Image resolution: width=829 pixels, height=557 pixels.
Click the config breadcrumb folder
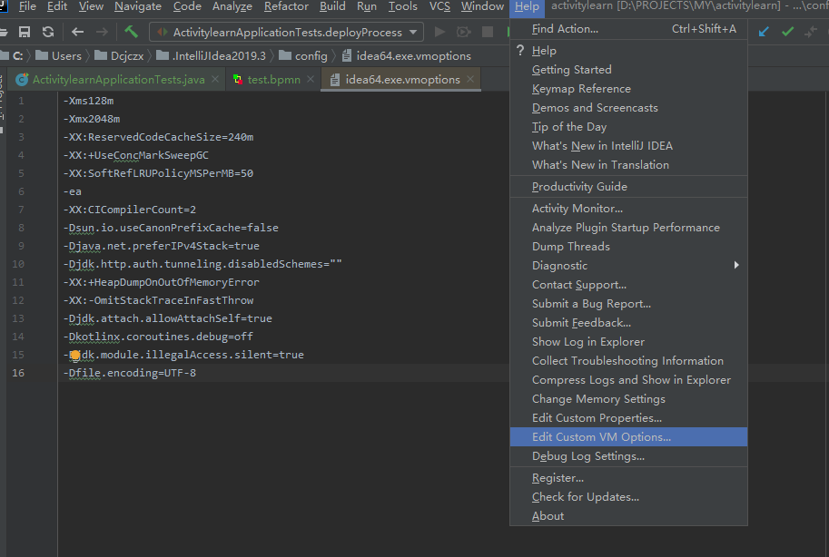point(303,55)
